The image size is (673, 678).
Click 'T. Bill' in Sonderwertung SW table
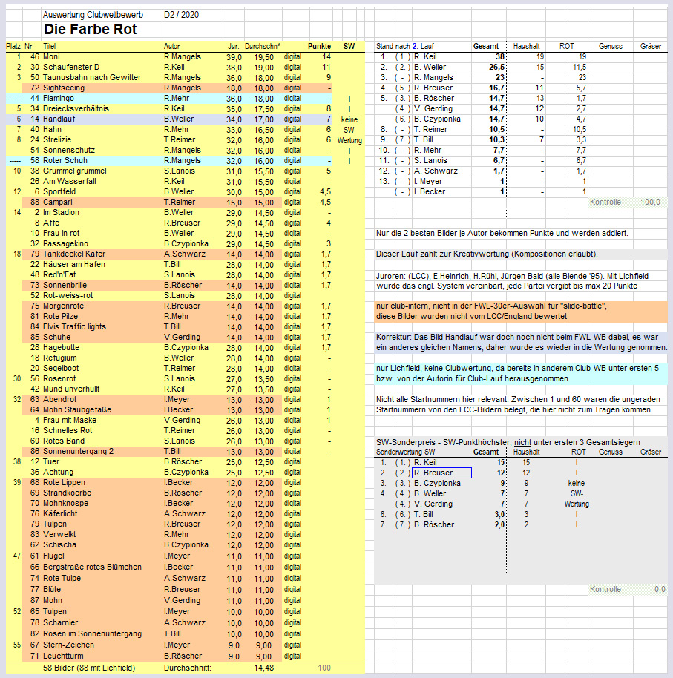[x=424, y=514]
